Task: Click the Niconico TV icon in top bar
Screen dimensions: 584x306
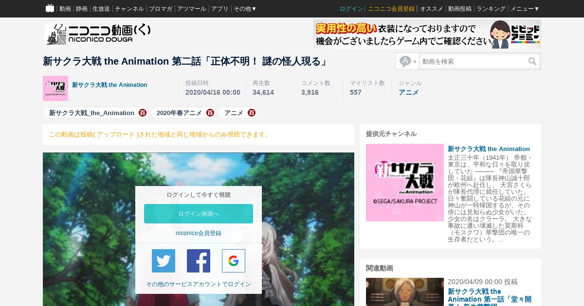Action: pos(50,8)
